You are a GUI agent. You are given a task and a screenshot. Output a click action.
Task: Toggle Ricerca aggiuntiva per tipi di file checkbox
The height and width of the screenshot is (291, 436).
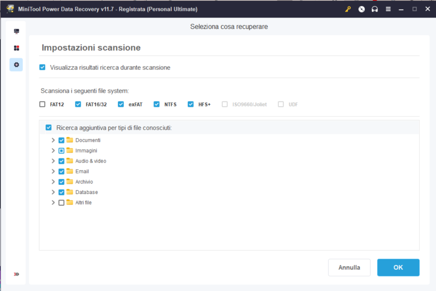tap(49, 128)
